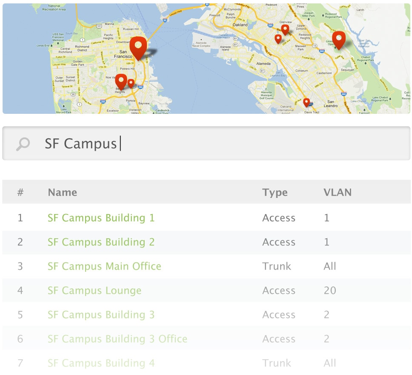Click the VLAN value "1" for Building 2

click(x=326, y=242)
